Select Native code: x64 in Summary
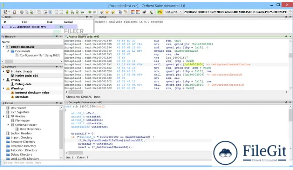Screen dimensions: 293x170 [27, 76]
